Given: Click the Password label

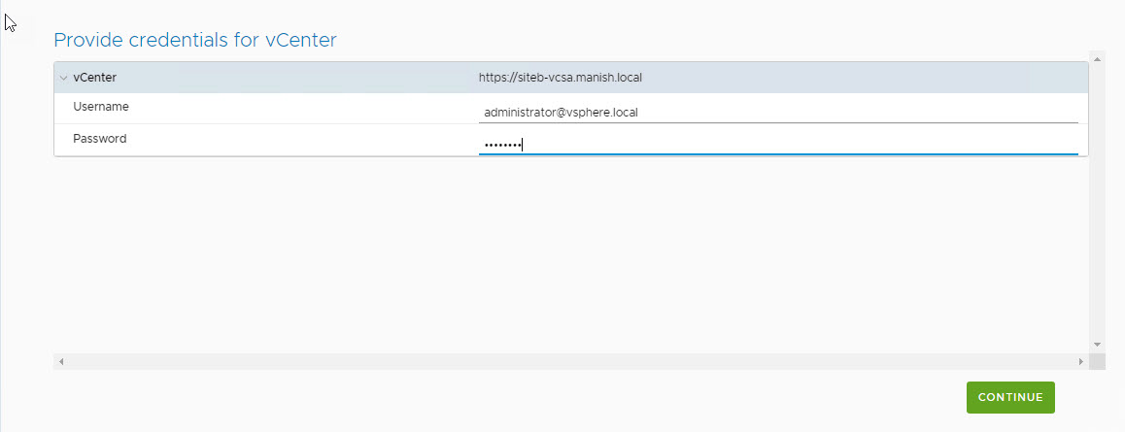Looking at the screenshot, I should [x=100, y=138].
